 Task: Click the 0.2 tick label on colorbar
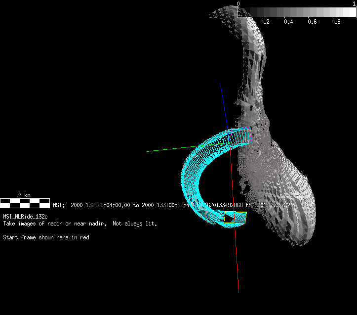[x=265, y=22]
